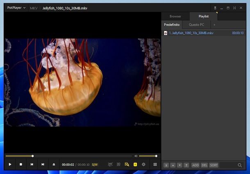The image size is (250, 174).
Task: Click the video seek bar
Action: 70,156
